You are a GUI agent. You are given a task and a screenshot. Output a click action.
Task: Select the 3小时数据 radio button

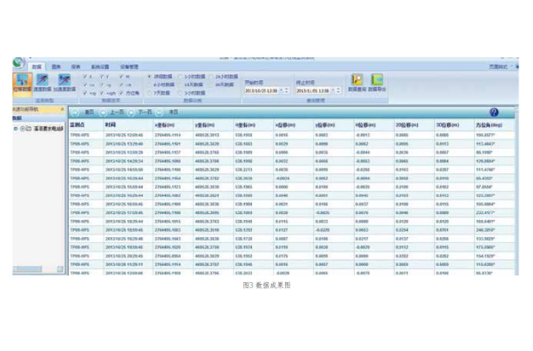180,93
